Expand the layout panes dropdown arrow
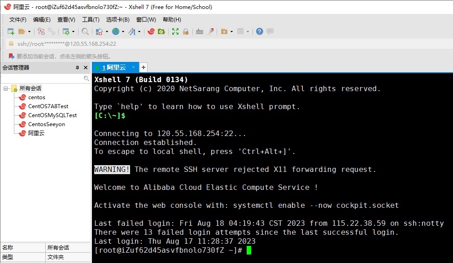The image size is (453, 263). (248, 31)
